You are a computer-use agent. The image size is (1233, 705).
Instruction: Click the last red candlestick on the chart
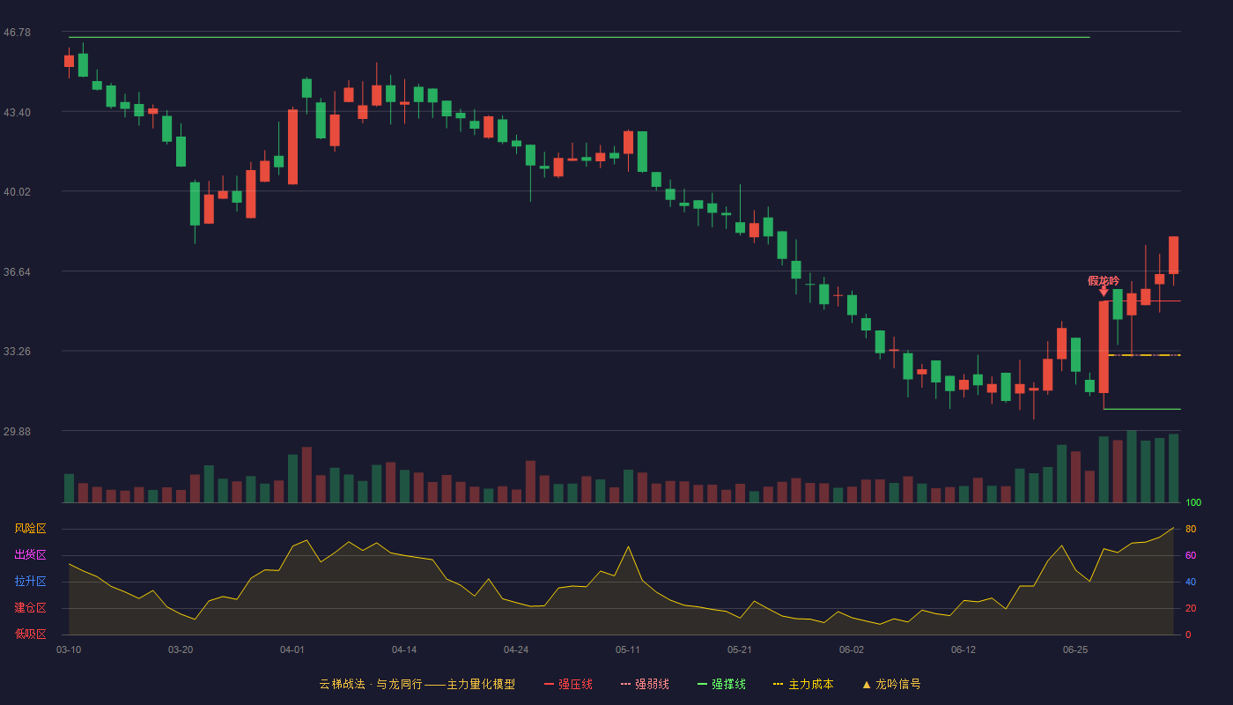(x=1174, y=255)
